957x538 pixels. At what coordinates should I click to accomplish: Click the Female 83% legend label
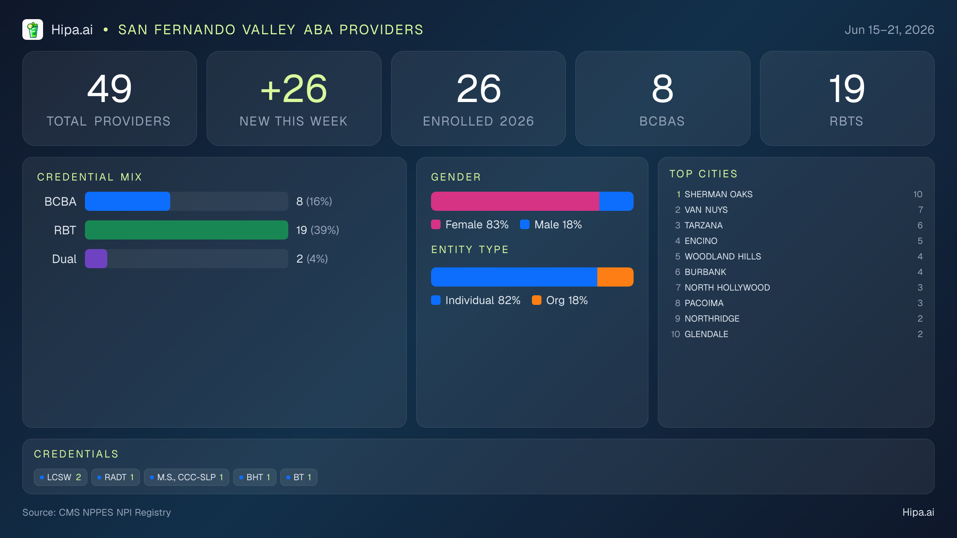(477, 224)
